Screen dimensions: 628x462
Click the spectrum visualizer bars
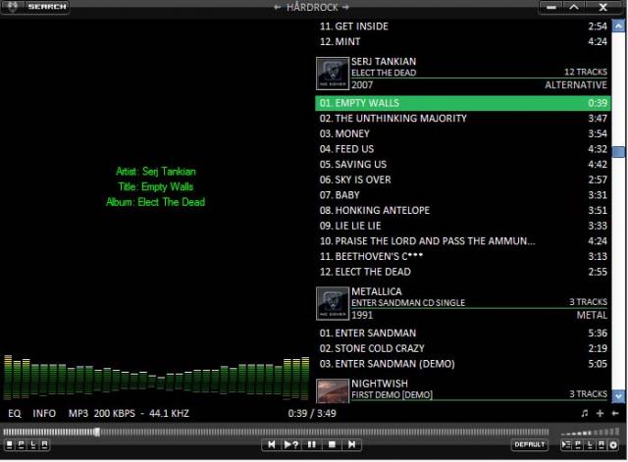[x=156, y=377]
